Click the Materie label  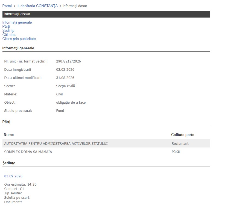pyautogui.click(x=11, y=94)
